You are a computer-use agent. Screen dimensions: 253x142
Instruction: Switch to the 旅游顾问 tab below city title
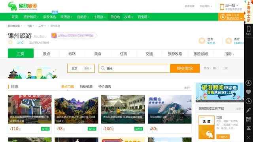point(200,54)
